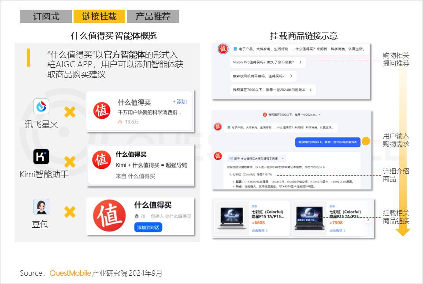Click 值 logo in 讯飞星火 card

pos(102,111)
